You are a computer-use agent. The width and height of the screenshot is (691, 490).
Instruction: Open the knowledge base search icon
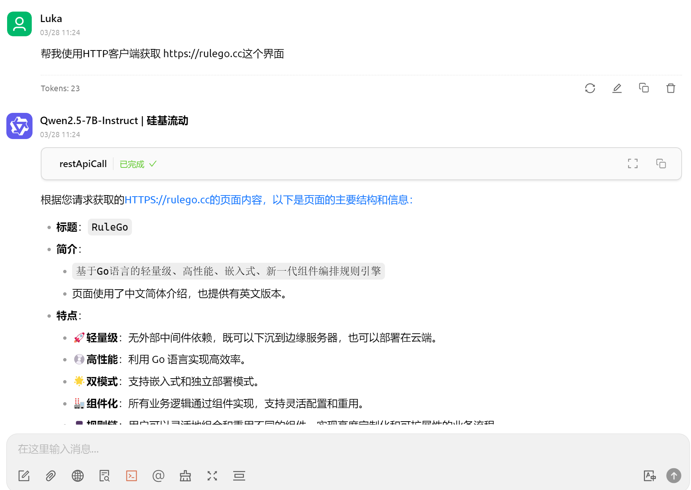coord(105,476)
